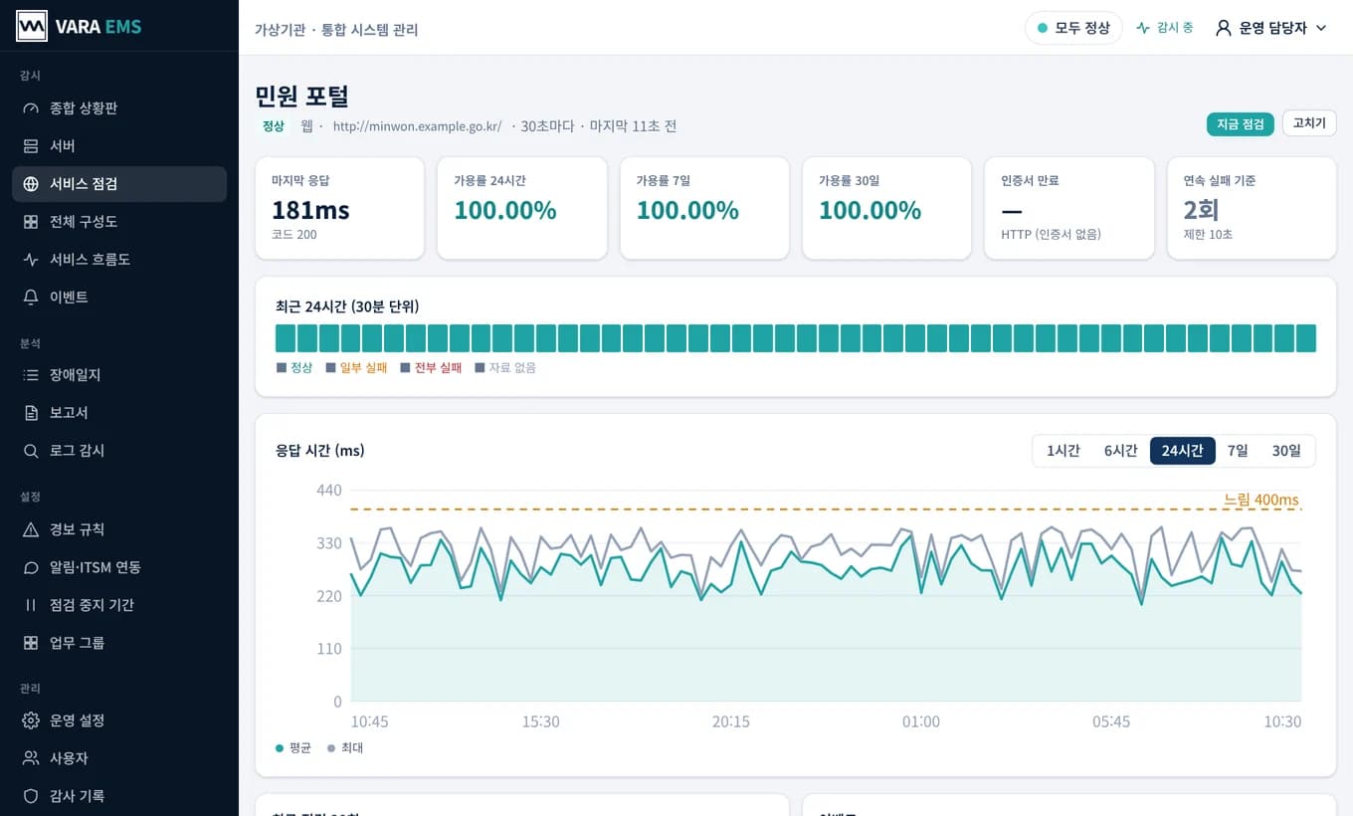Click the 느림 400ms threshold label

click(1261, 500)
